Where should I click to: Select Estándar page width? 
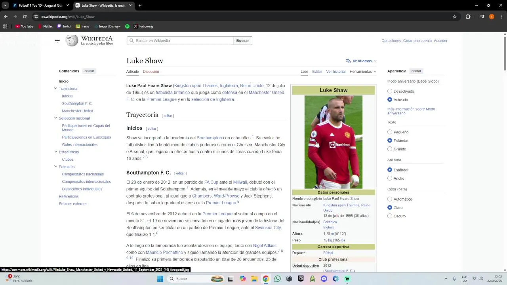tap(390, 170)
